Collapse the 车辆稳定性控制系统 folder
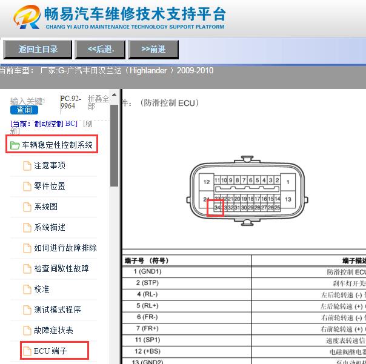The width and height of the screenshot is (366, 364). point(57,145)
